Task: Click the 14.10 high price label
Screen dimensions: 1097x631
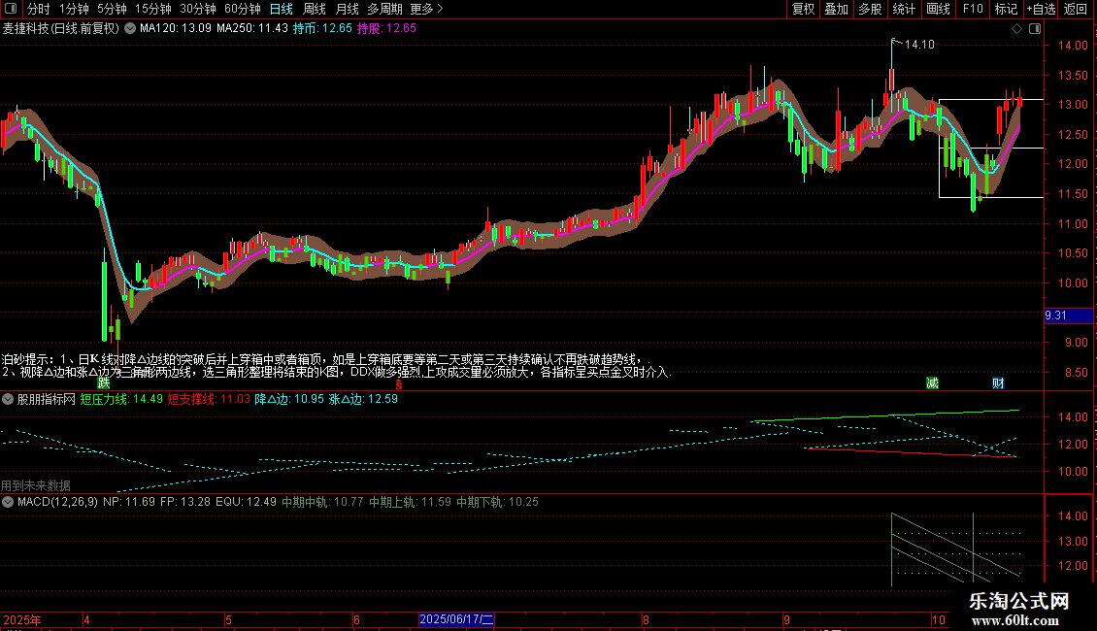Action: click(x=919, y=45)
